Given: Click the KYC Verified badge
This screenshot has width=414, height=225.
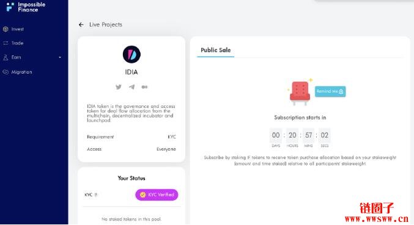Looking at the screenshot, I should (157, 195).
